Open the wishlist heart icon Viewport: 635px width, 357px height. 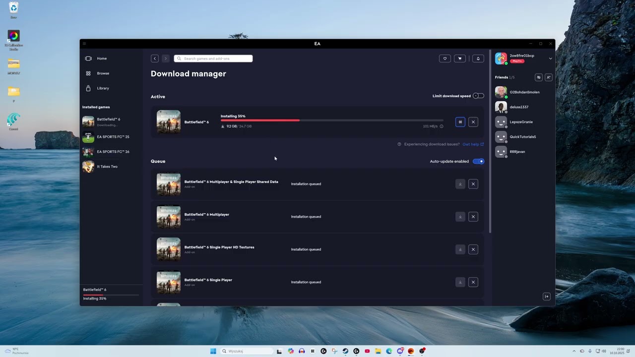[445, 59]
